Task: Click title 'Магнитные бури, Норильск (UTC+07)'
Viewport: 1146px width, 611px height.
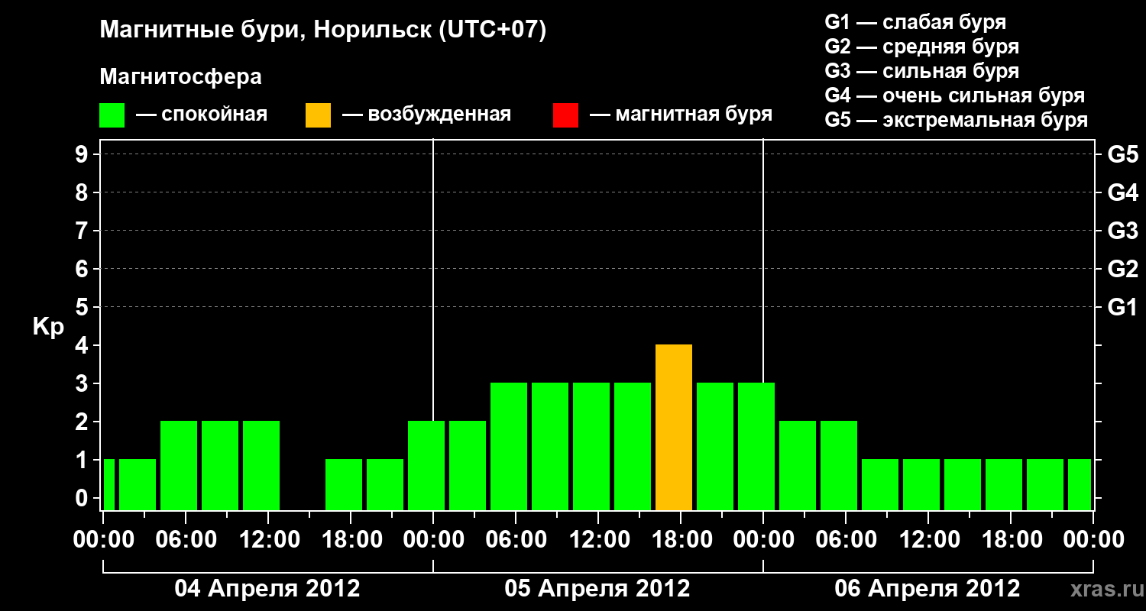Action: click(323, 31)
